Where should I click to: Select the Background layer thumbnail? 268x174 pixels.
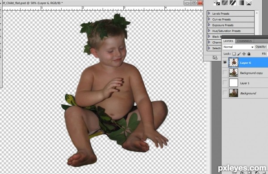(x=234, y=93)
